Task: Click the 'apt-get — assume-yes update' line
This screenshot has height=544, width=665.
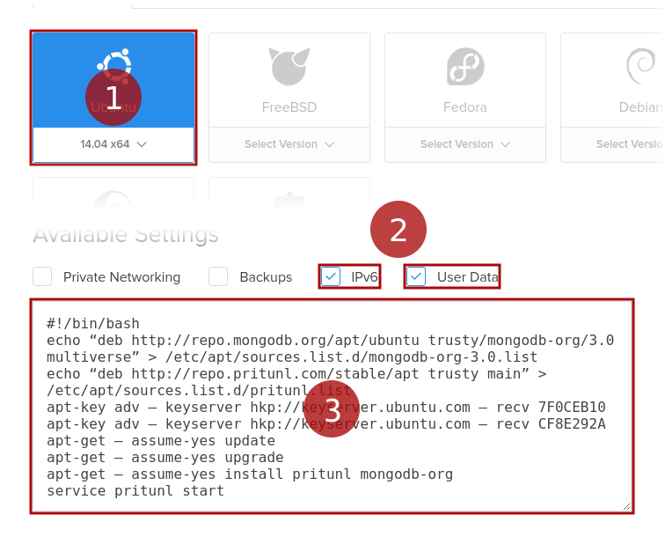Action: [x=161, y=441]
